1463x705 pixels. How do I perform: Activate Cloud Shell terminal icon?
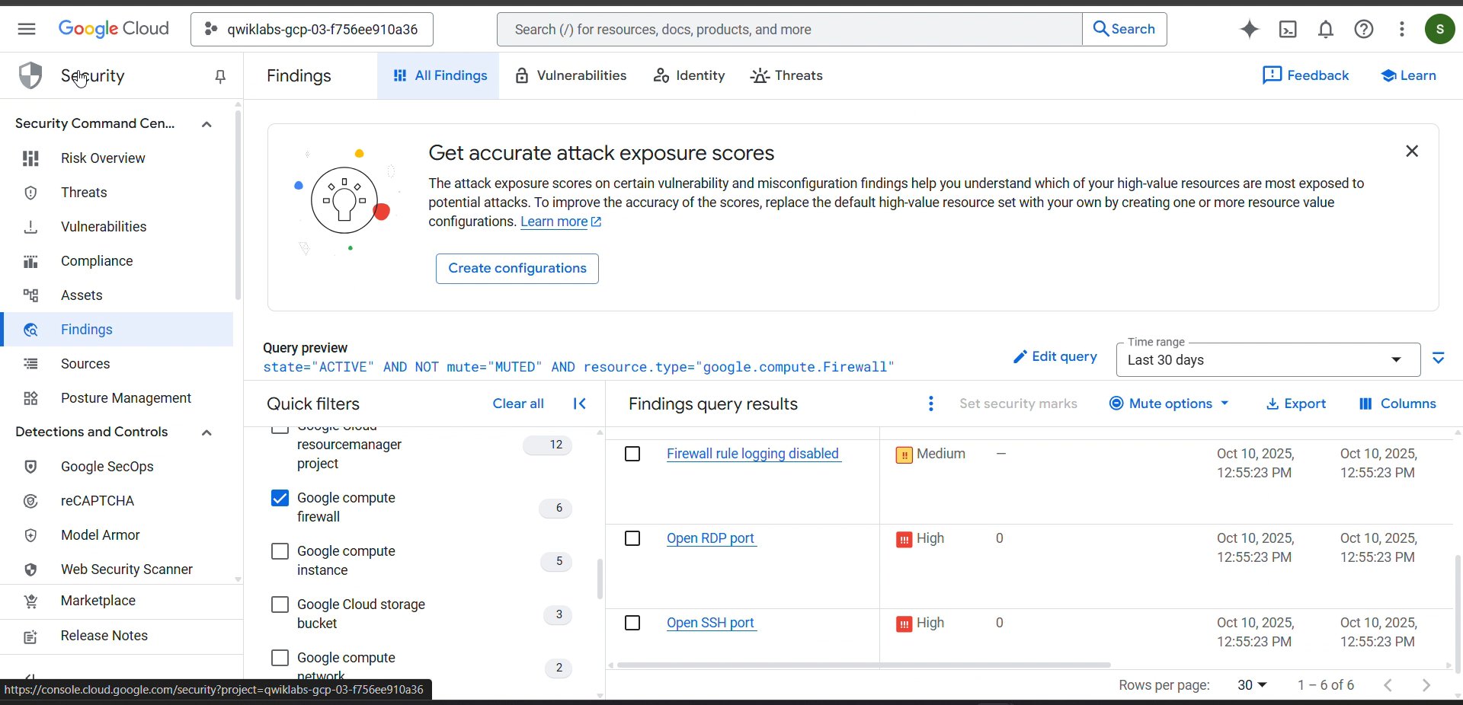pos(1288,29)
